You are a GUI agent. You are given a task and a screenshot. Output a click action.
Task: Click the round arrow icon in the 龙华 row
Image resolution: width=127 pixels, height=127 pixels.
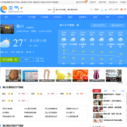(56, 94)
